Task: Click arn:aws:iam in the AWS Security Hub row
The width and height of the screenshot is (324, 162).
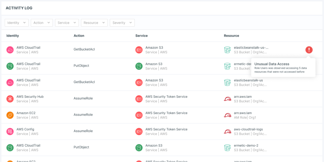Action: pos(243,97)
